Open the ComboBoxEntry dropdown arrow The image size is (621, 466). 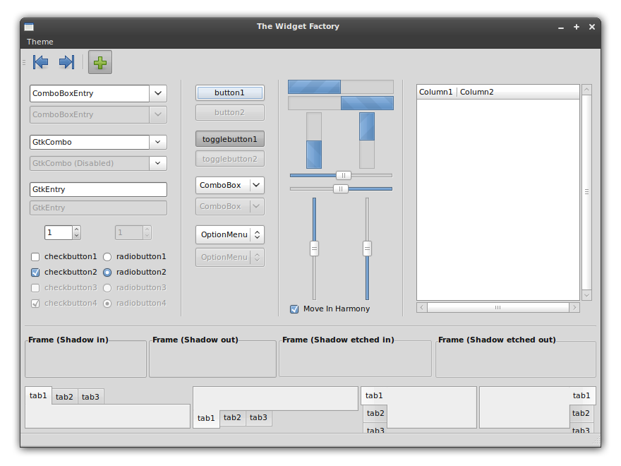point(158,93)
